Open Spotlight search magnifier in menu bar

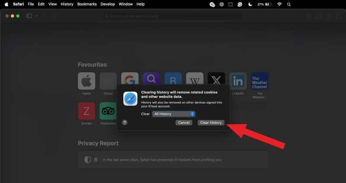(x=288, y=4)
